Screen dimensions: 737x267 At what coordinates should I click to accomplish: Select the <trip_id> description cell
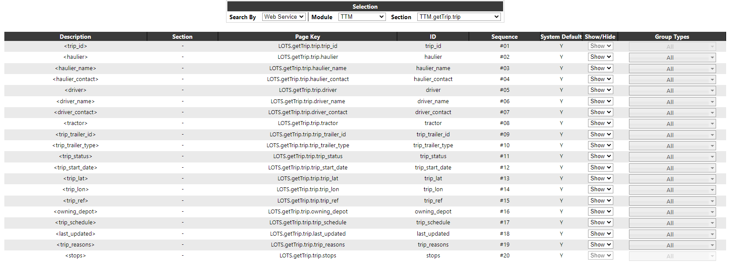click(x=75, y=46)
